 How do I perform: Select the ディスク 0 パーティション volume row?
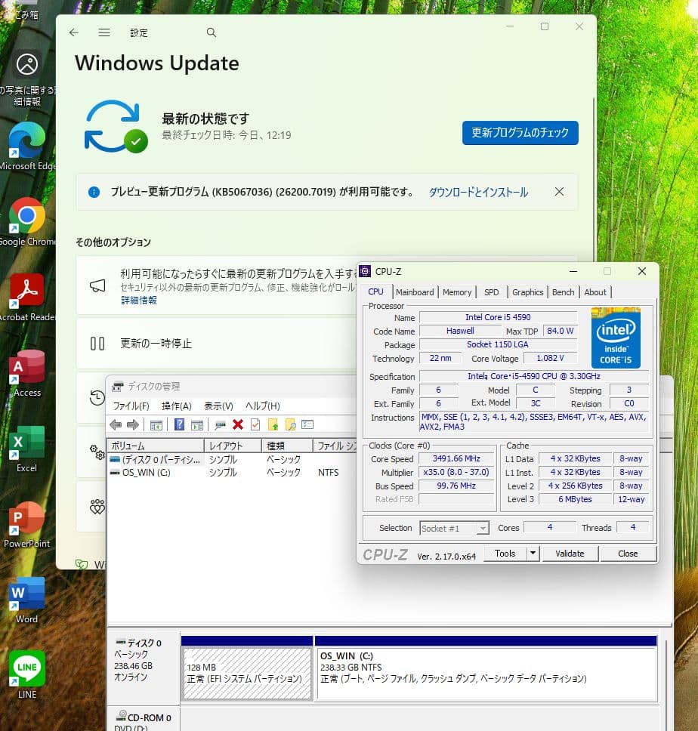(x=233, y=460)
